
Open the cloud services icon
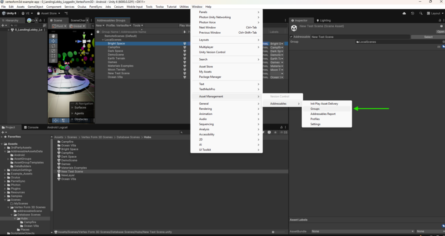[x=404, y=13]
